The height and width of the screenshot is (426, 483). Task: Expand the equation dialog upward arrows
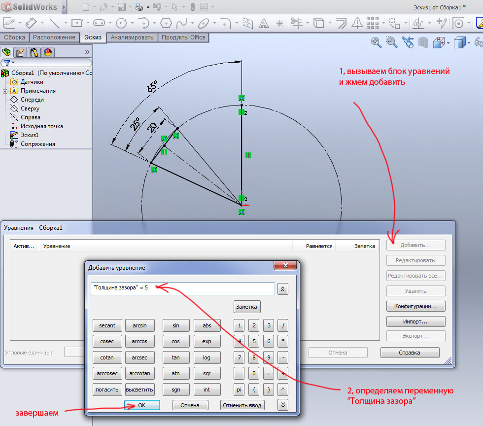pyautogui.click(x=282, y=289)
